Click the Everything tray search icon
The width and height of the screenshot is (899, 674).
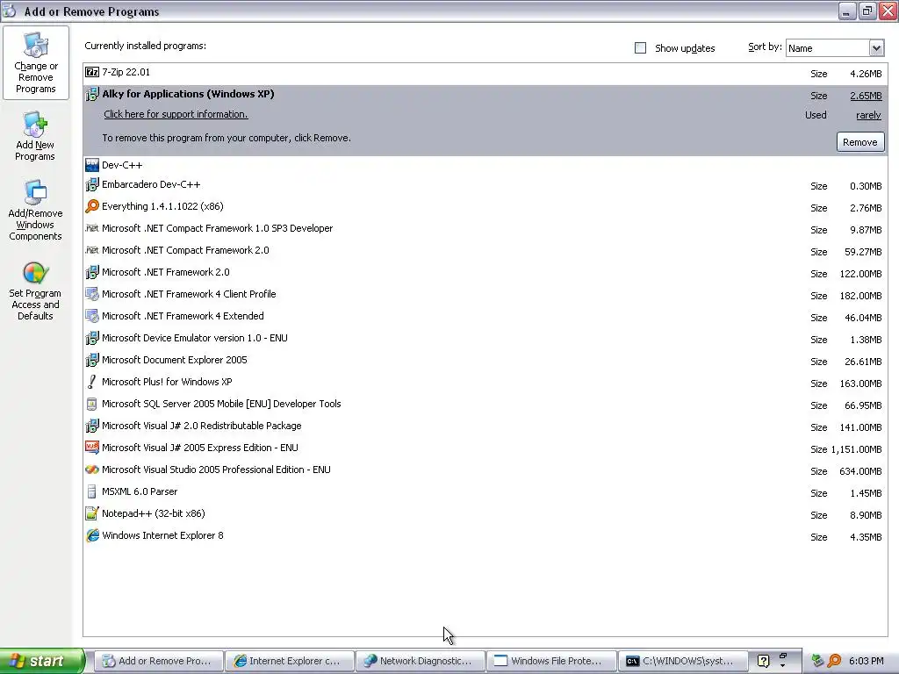click(835, 661)
